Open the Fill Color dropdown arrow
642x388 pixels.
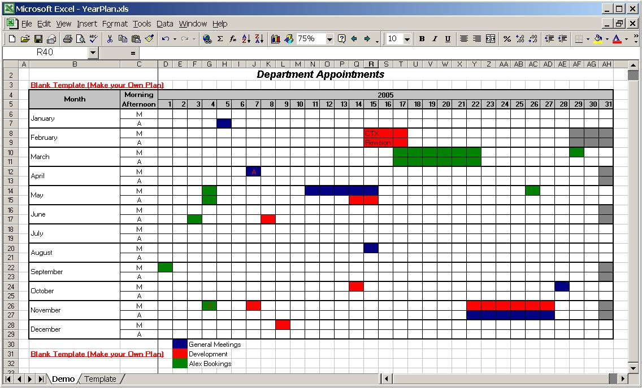(x=606, y=39)
